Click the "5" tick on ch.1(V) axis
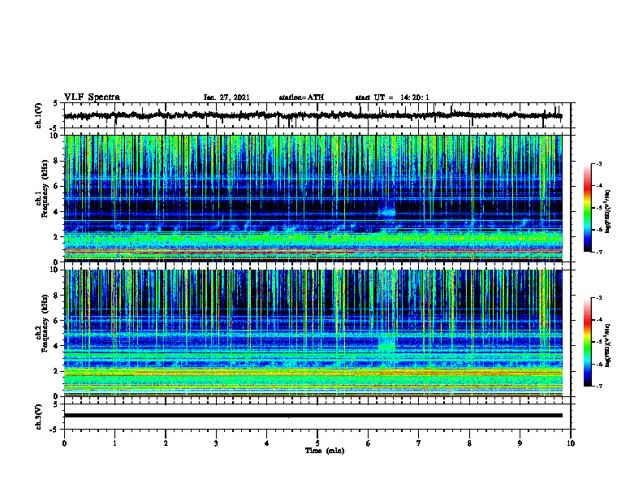The image size is (643, 497). point(57,104)
